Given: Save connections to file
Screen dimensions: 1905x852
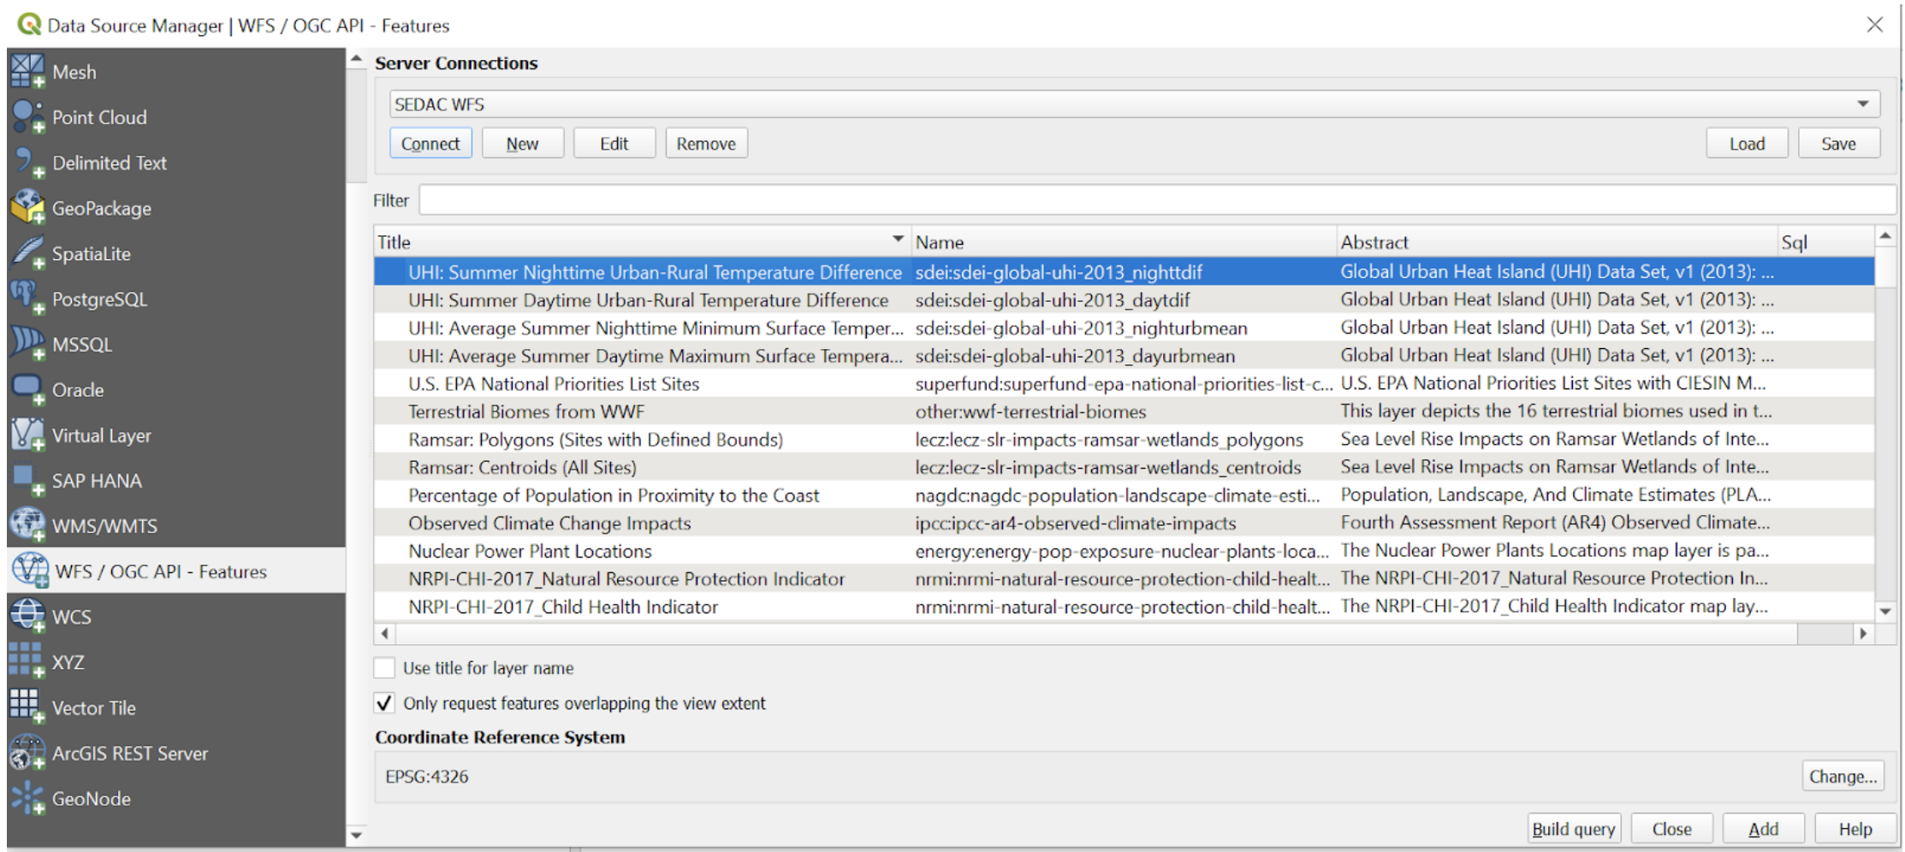Looking at the screenshot, I should coord(1838,144).
